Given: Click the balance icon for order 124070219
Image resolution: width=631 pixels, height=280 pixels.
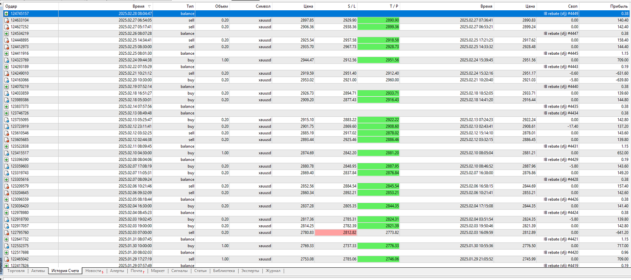Looking at the screenshot, I should [x=6, y=86].
